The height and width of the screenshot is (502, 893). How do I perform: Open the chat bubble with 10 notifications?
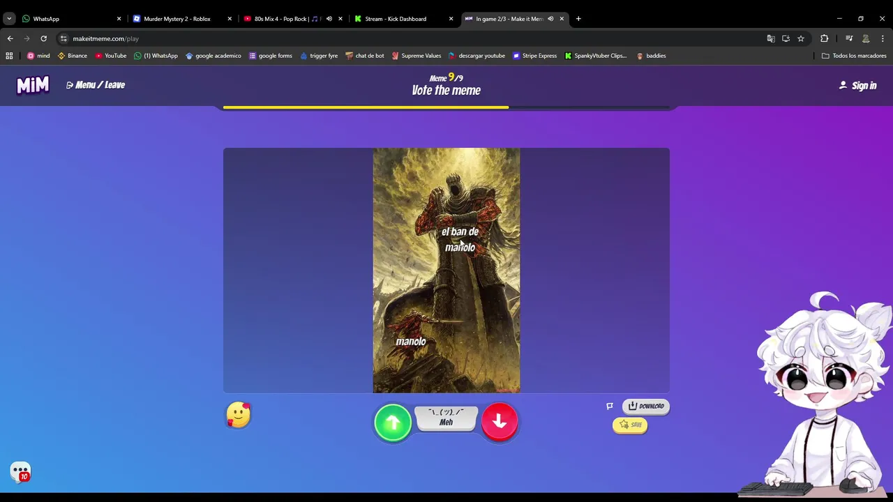pos(20,472)
